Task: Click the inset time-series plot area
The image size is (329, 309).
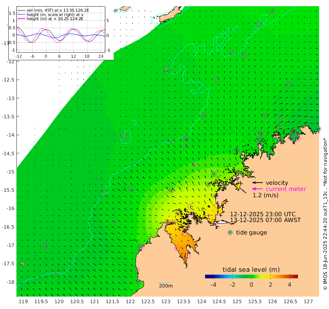Action: click(x=61, y=29)
